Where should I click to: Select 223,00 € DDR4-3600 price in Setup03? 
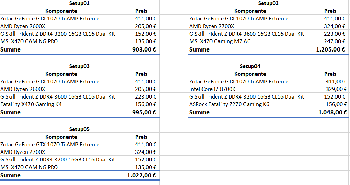coord(141,96)
